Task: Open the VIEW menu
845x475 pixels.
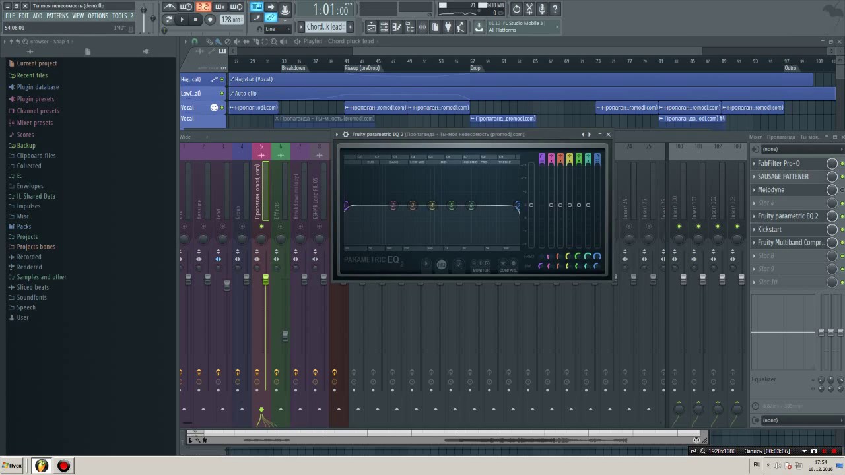Action: pos(78,16)
